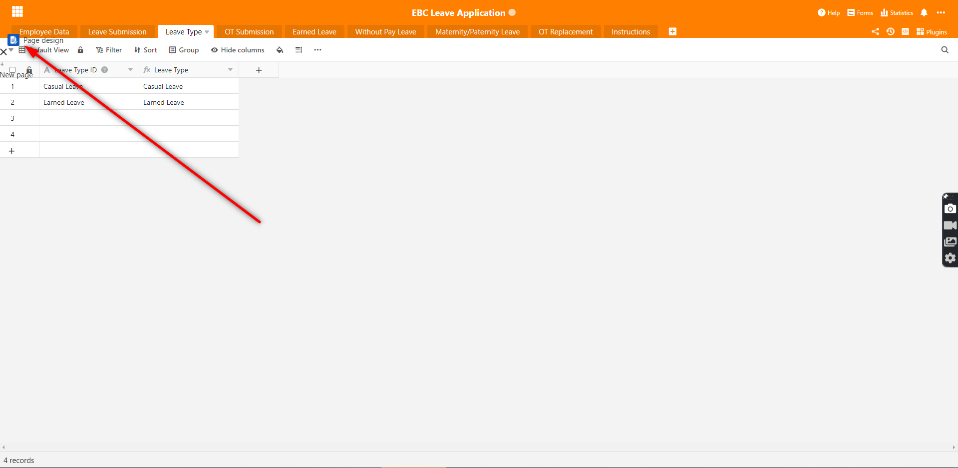The height and width of the screenshot is (468, 958).
Task: Click the camera screenshot icon in side widget
Action: pyautogui.click(x=950, y=209)
